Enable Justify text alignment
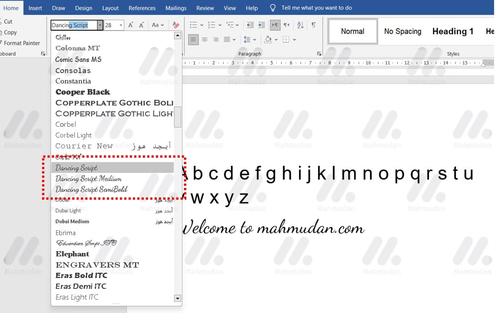Screen dimensions: 495x313 tap(226, 39)
